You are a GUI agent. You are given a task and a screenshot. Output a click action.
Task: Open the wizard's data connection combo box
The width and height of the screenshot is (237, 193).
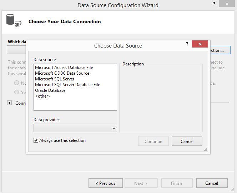(16, 50)
